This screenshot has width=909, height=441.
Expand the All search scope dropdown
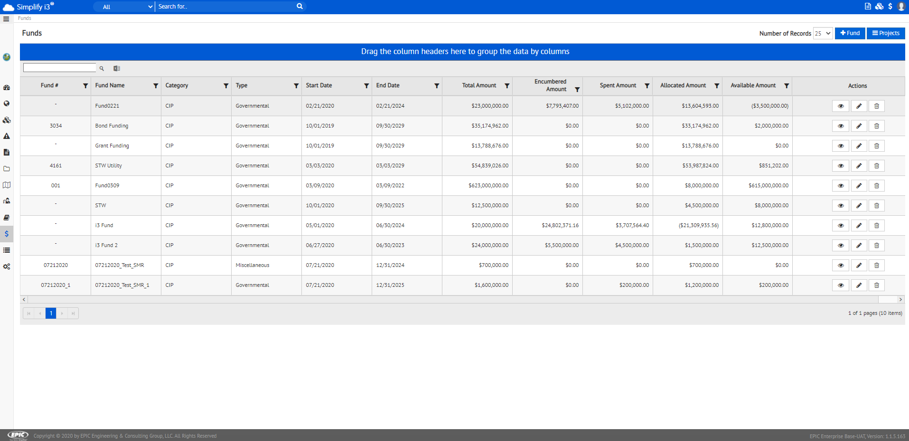coord(123,7)
